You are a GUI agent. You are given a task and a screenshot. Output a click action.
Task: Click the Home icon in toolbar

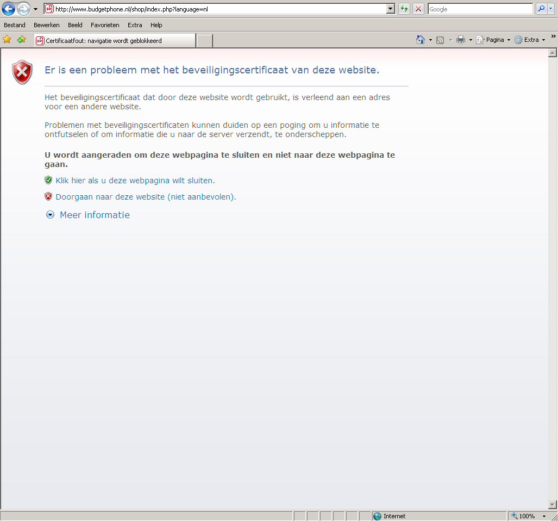point(420,40)
